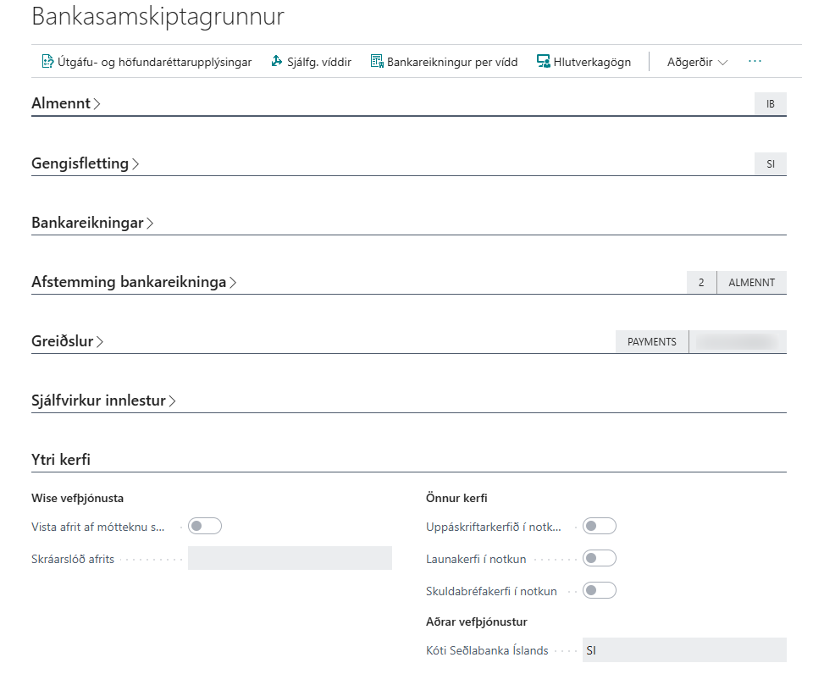Toggle Vista afrit af mótteknu switch
The height and width of the screenshot is (685, 824).
(x=204, y=527)
